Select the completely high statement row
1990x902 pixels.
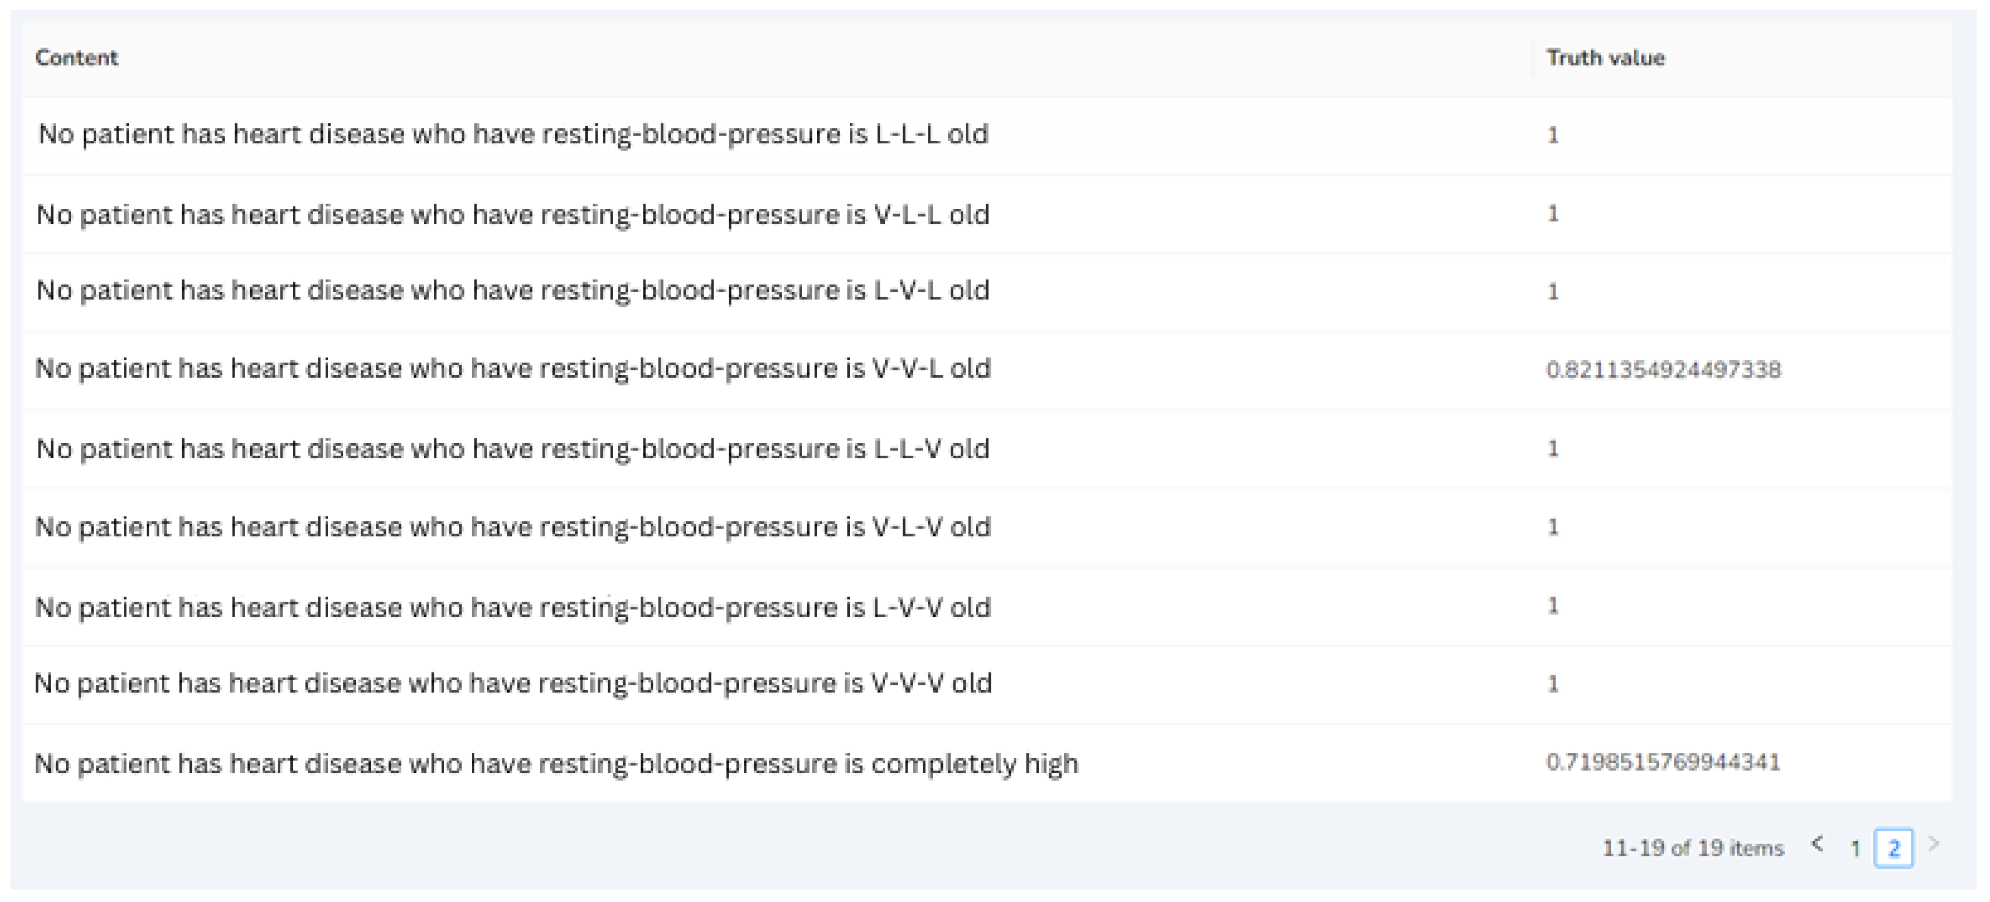556,764
